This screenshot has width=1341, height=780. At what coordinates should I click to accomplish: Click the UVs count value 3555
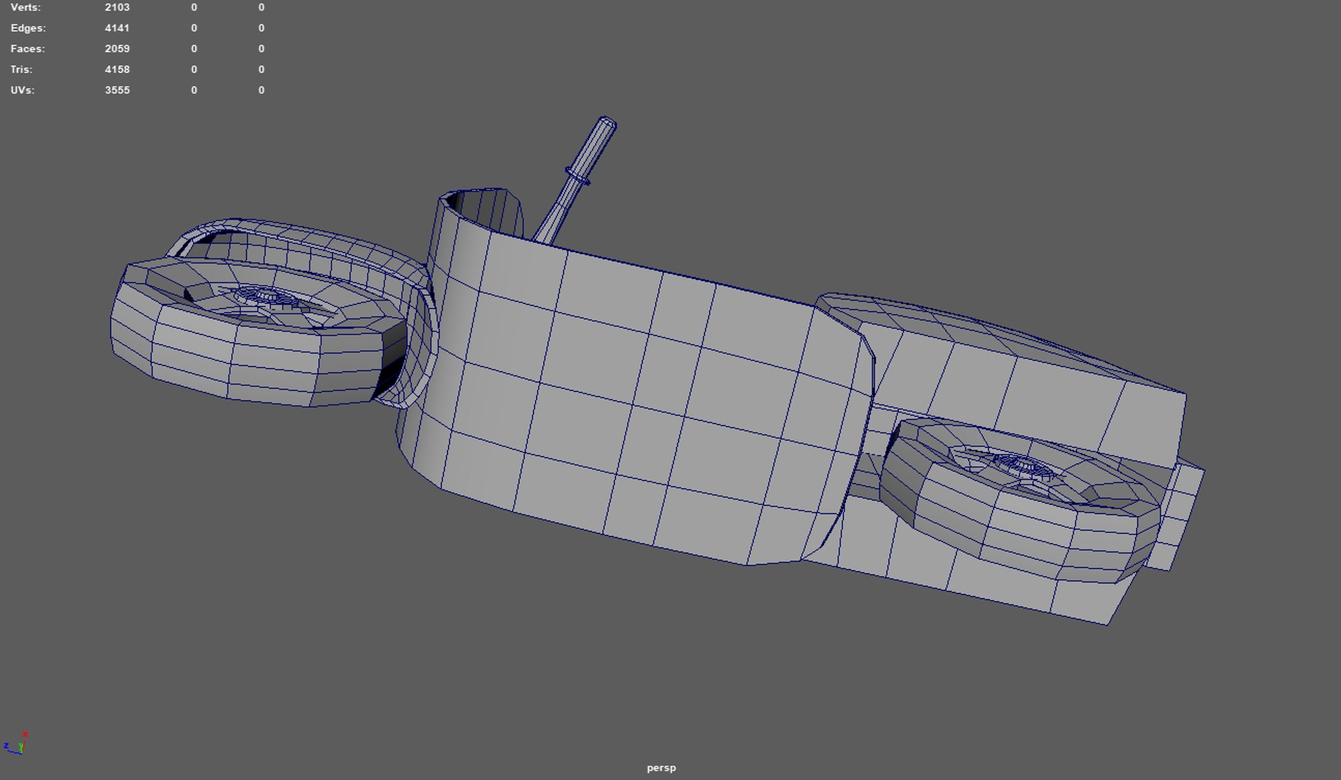point(117,90)
